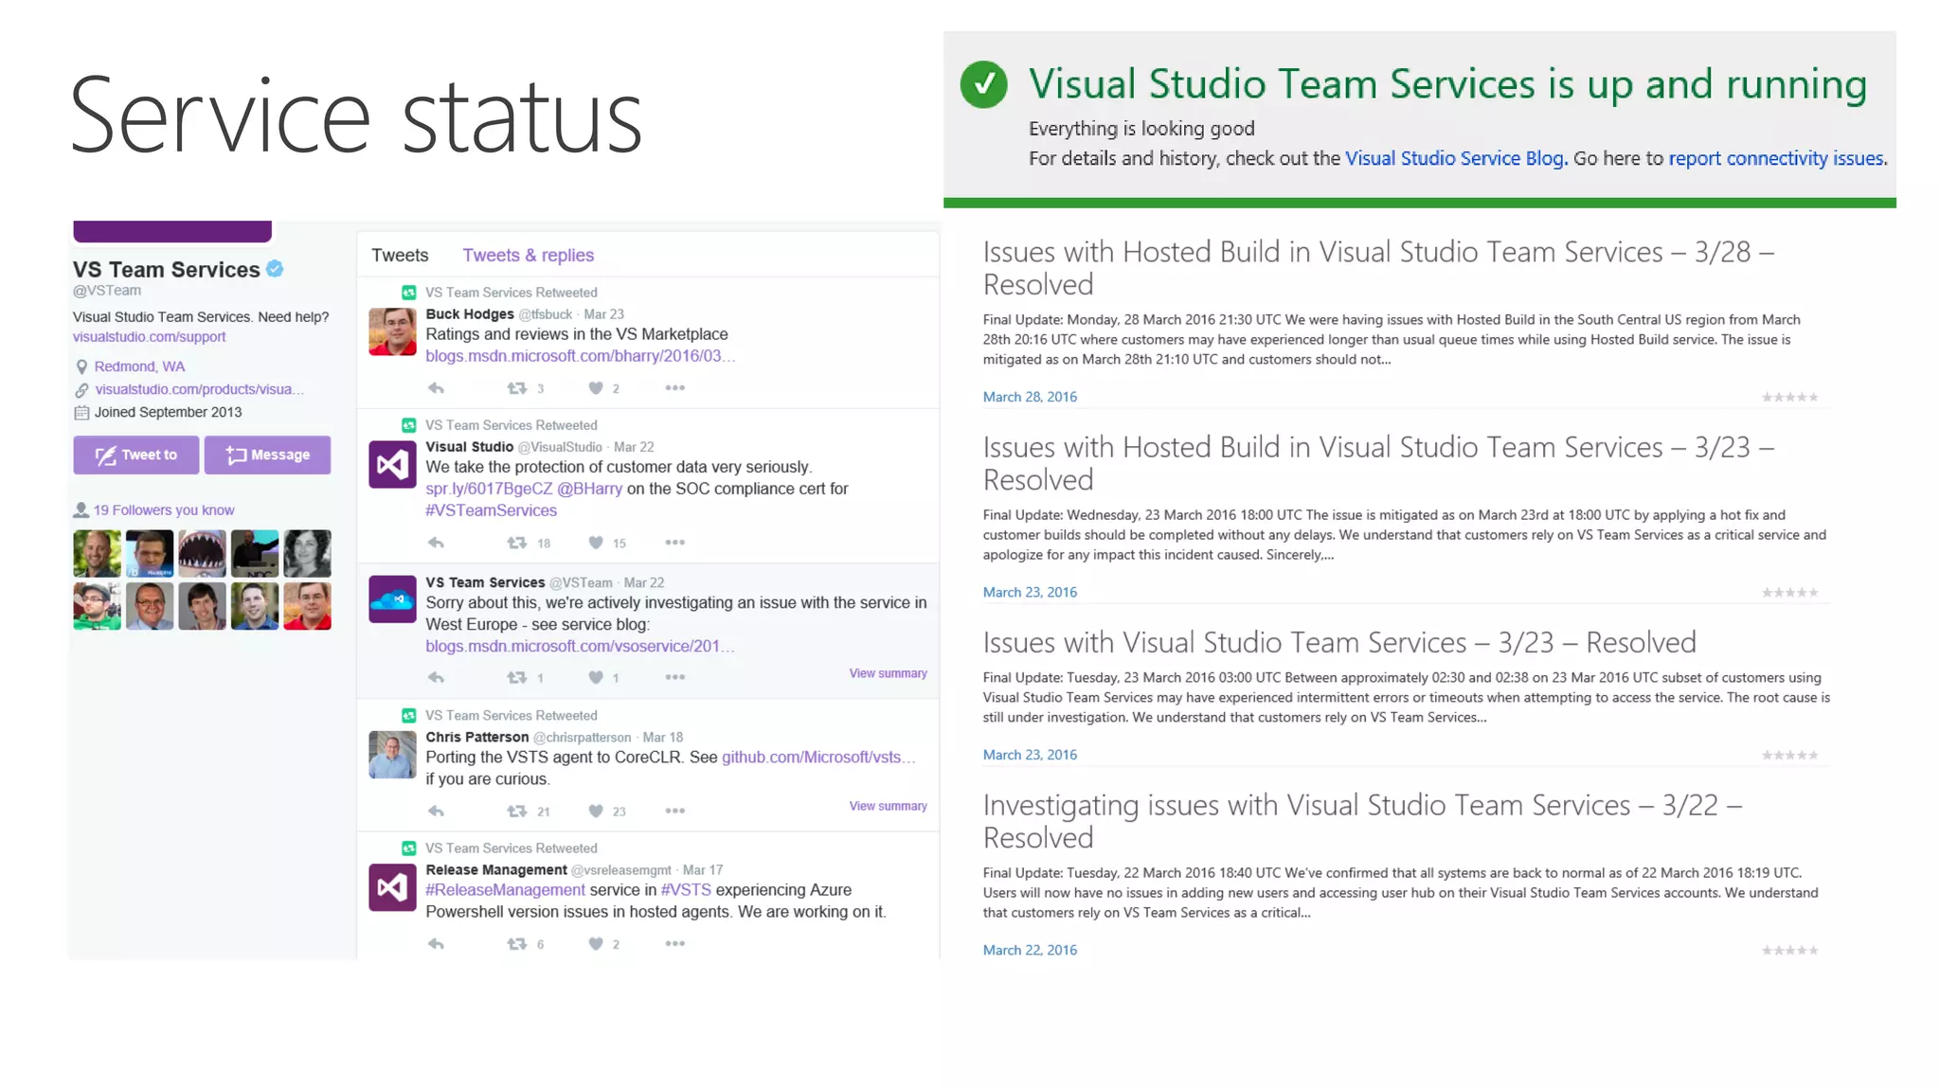Switch to the Tweets tab
The image size is (1940, 1089).
pos(400,255)
